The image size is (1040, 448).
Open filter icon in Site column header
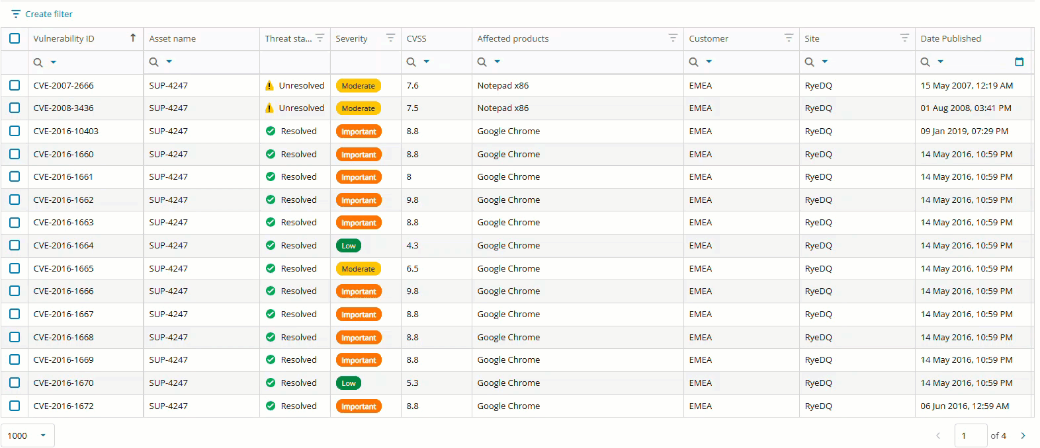904,38
